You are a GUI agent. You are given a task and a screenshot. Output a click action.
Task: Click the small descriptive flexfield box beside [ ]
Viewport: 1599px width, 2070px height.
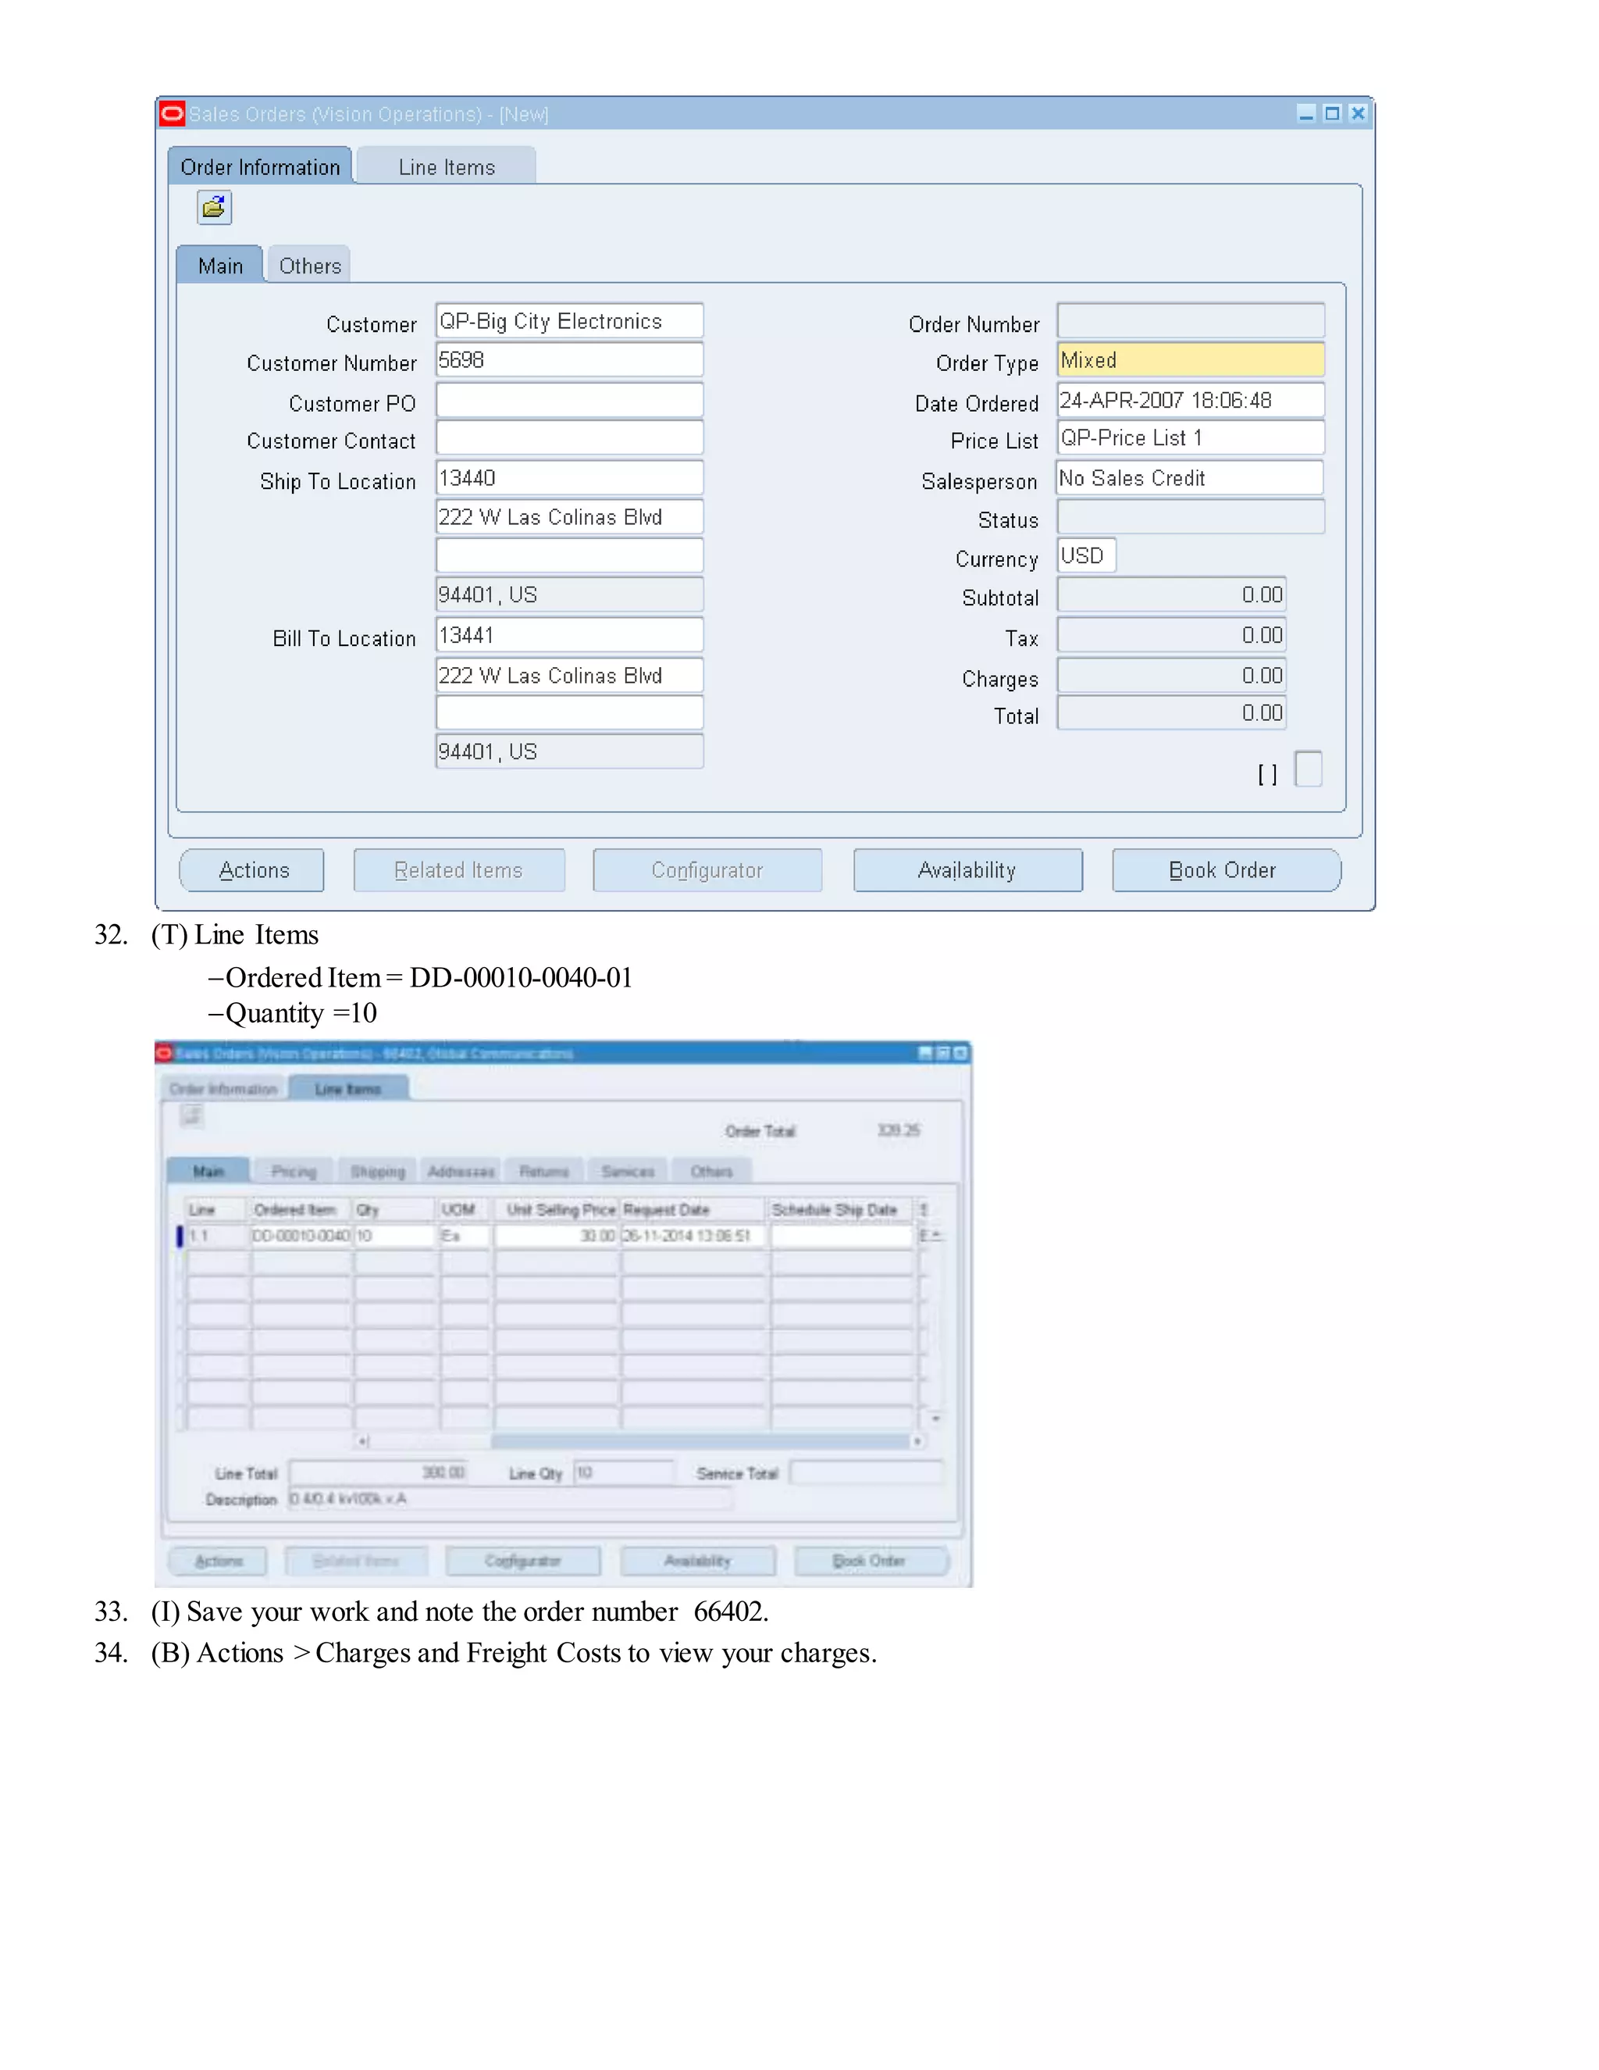tap(1309, 769)
